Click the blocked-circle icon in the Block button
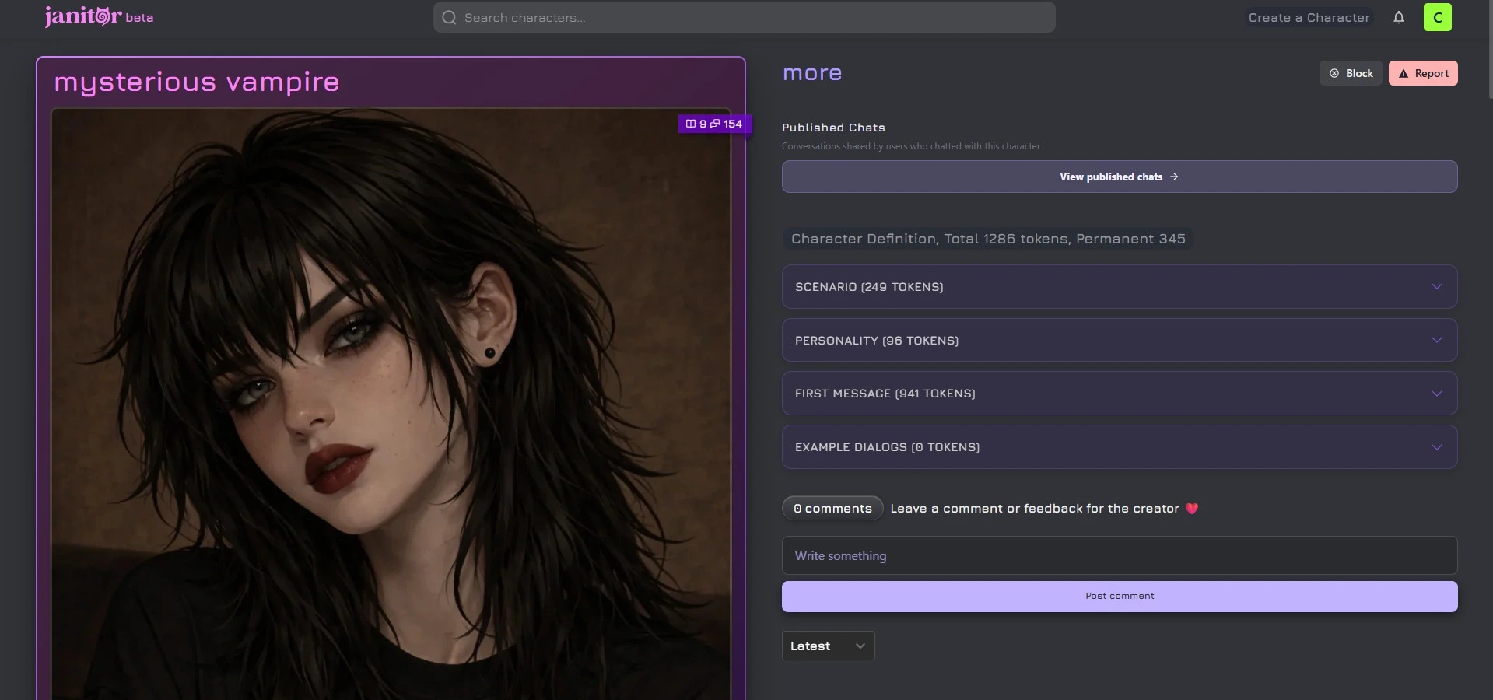This screenshot has height=700, width=1493. (x=1333, y=72)
